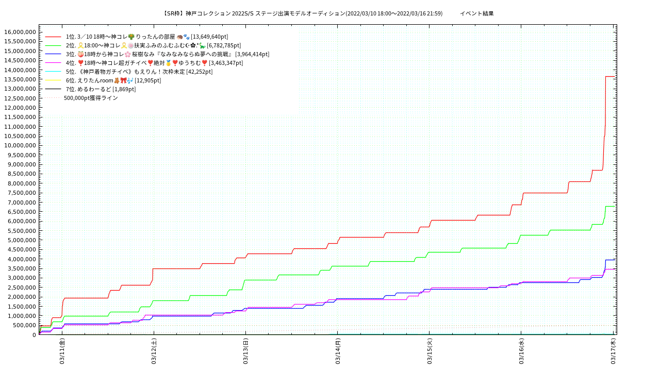This screenshot has height=371, width=660.
Task: Click the 9,000,000 y-axis label
Action: (x=22, y=164)
